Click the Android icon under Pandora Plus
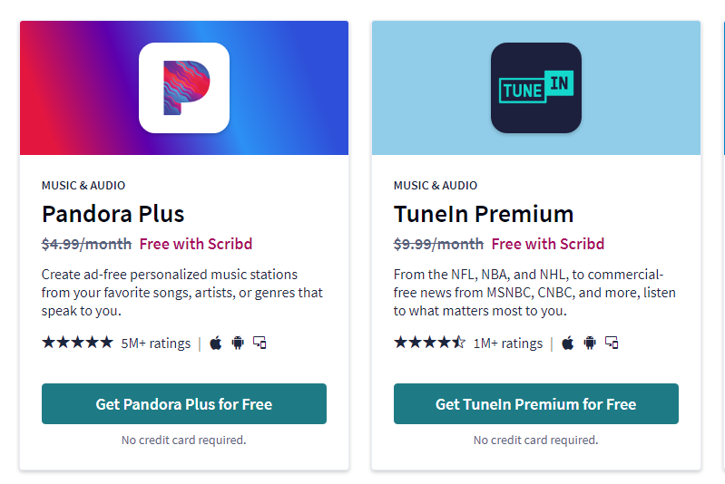The image size is (725, 484). coord(238,343)
